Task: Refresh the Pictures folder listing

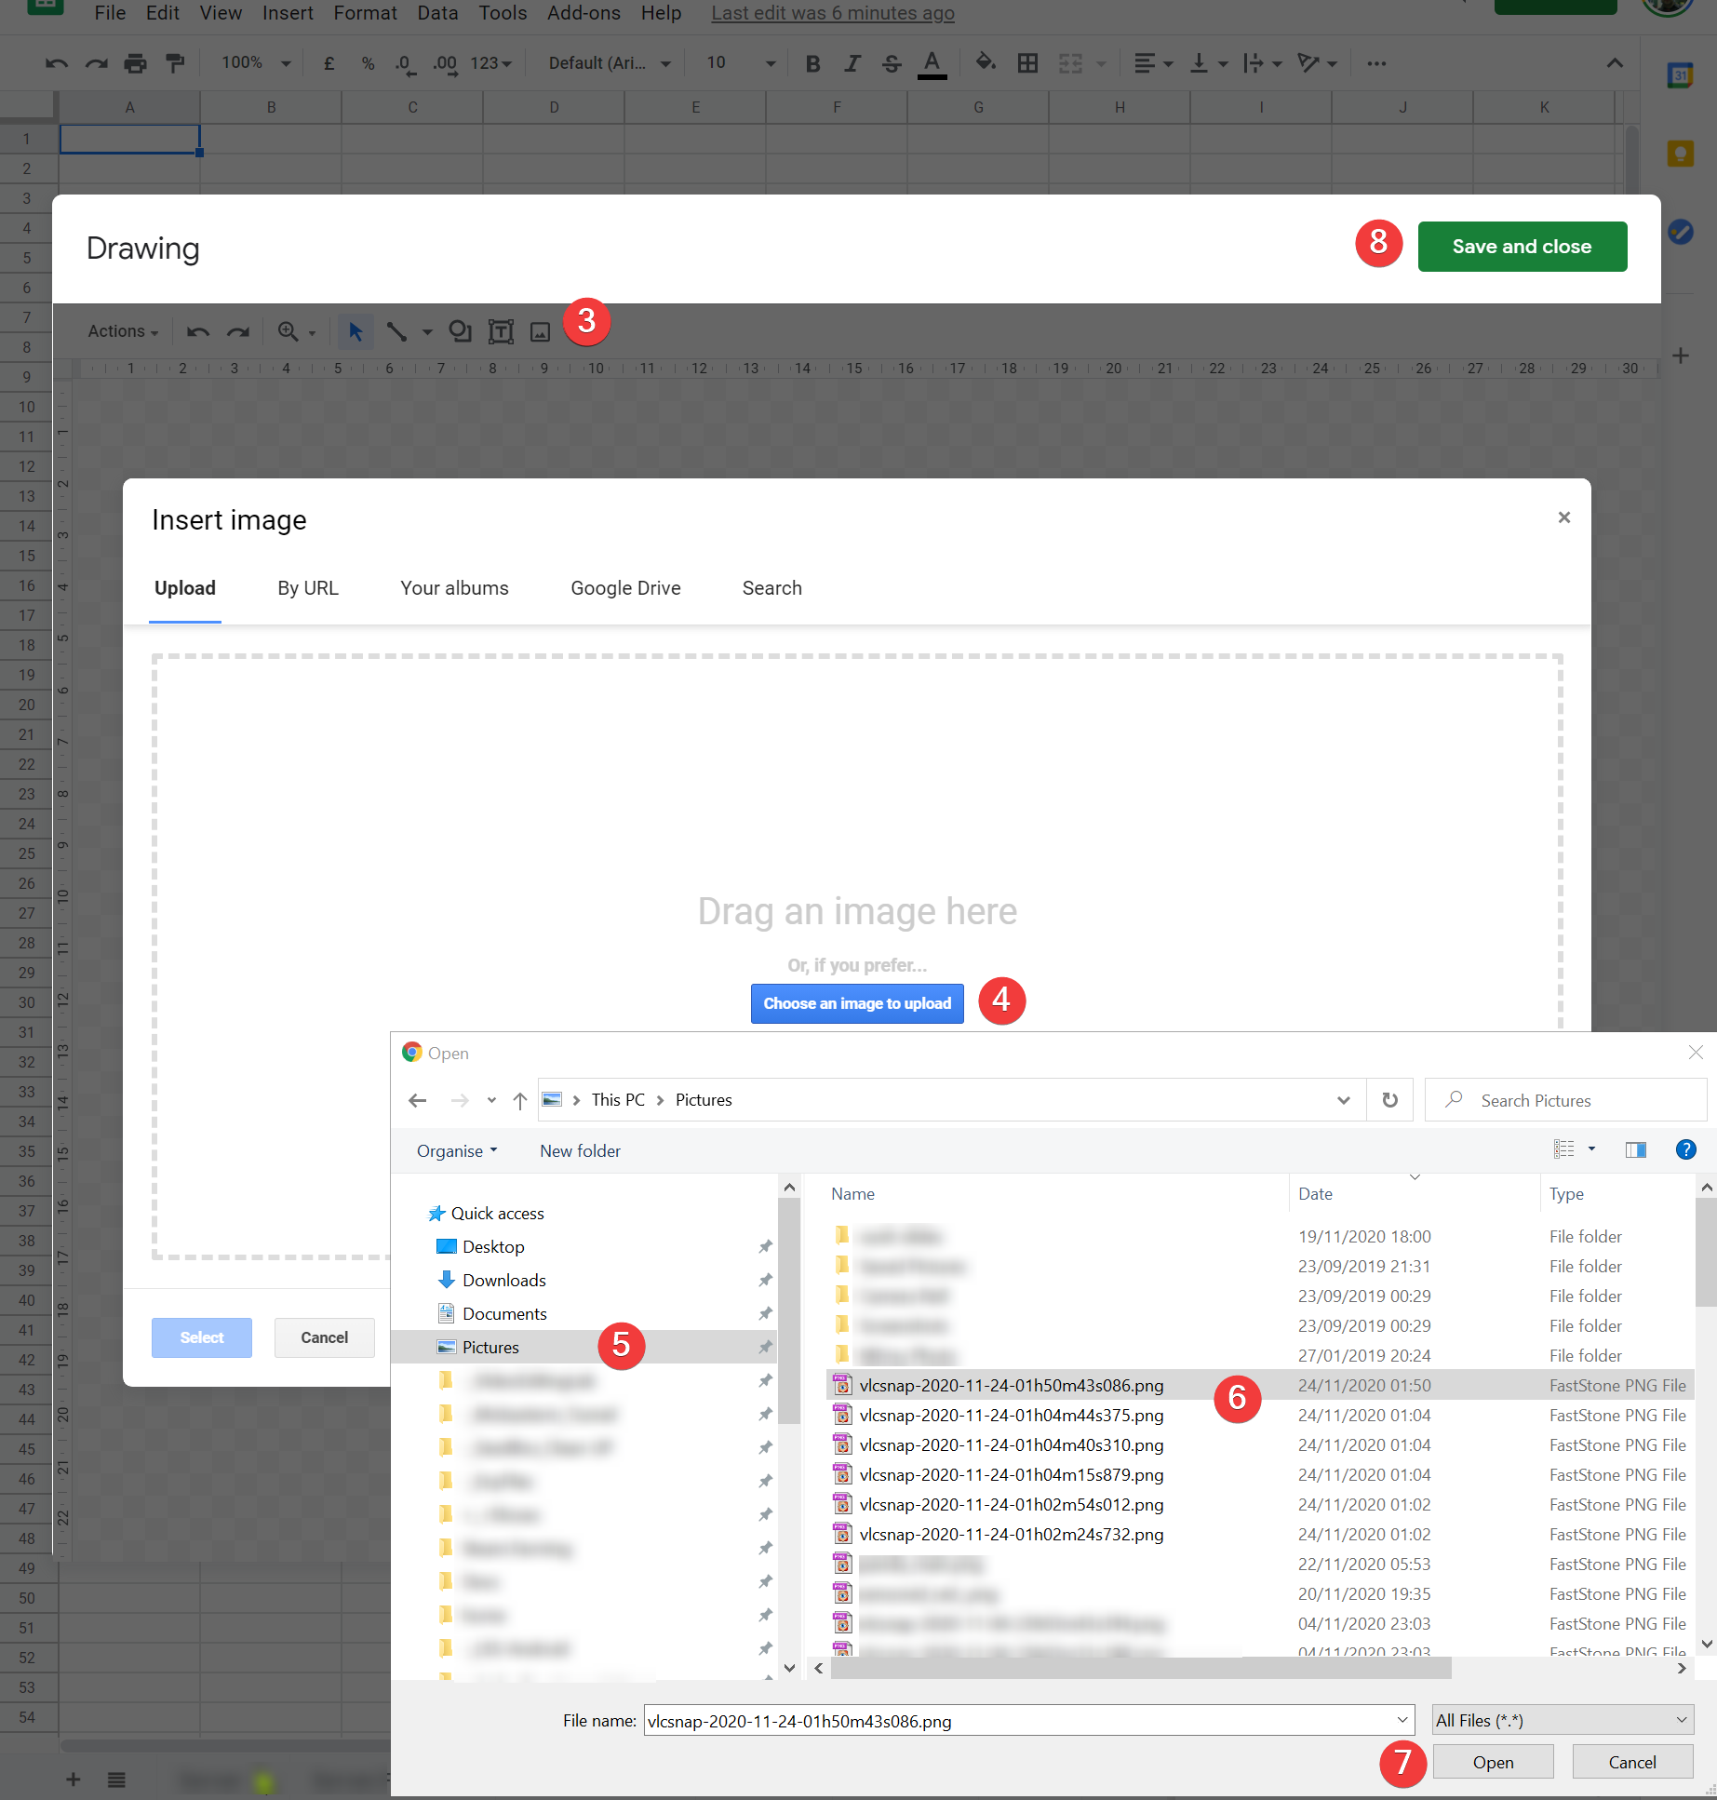Action: tap(1389, 1100)
